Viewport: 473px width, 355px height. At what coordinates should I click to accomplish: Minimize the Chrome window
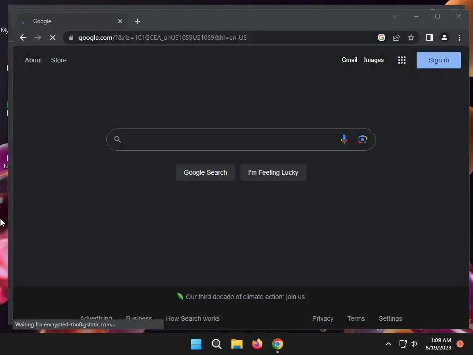point(416,16)
